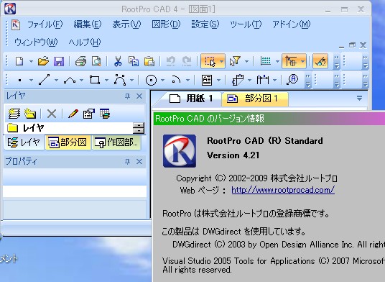The height and width of the screenshot is (282, 385).
Task: Open the rootprocad.com web link
Action: [283, 190]
